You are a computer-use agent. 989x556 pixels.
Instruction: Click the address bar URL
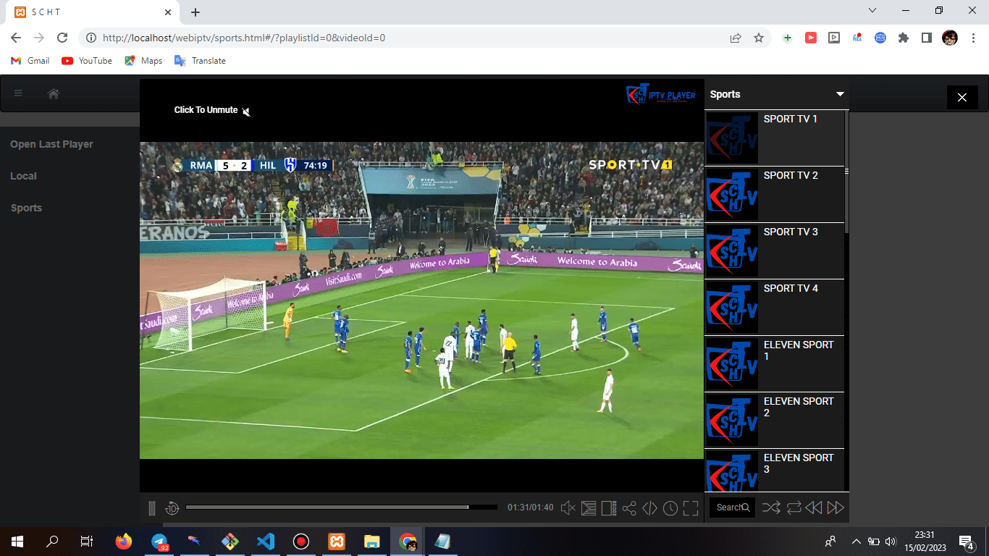click(x=244, y=38)
